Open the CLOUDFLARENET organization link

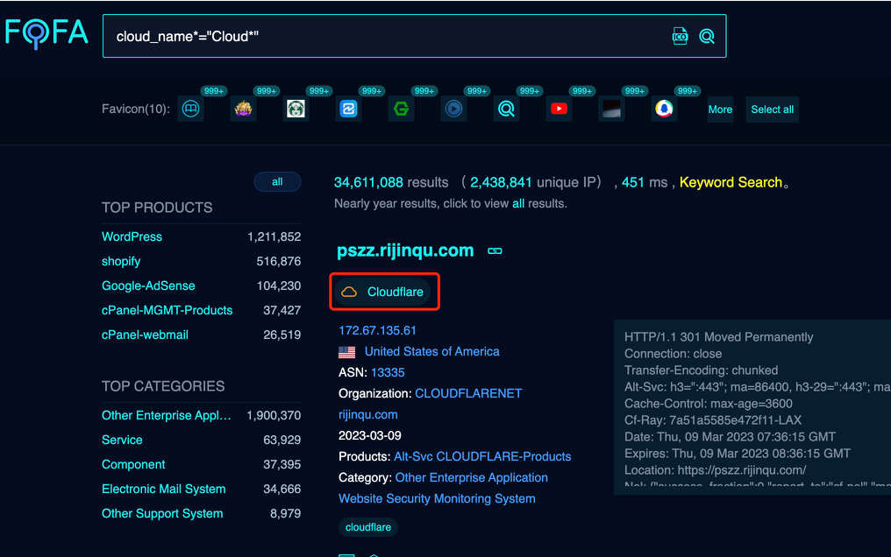[x=467, y=393]
